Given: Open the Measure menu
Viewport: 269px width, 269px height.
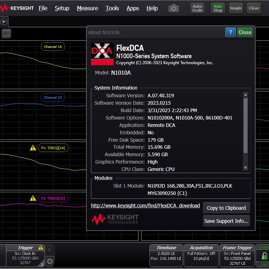Looking at the screenshot, I should 87,8.
